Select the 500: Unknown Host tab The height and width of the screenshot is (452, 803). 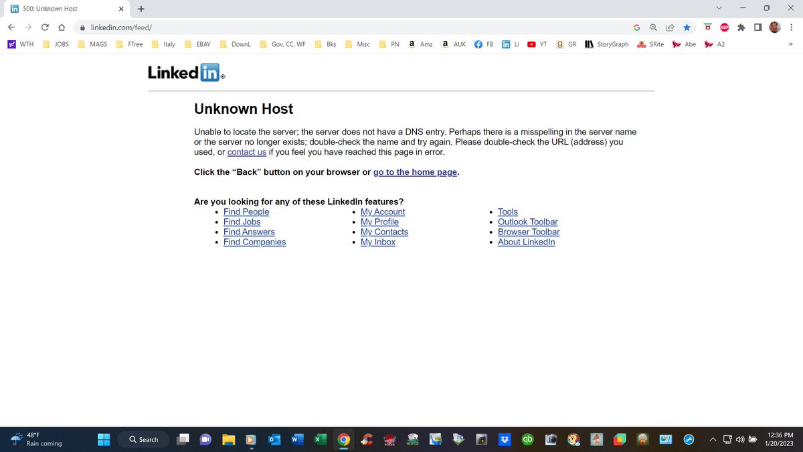tap(66, 9)
